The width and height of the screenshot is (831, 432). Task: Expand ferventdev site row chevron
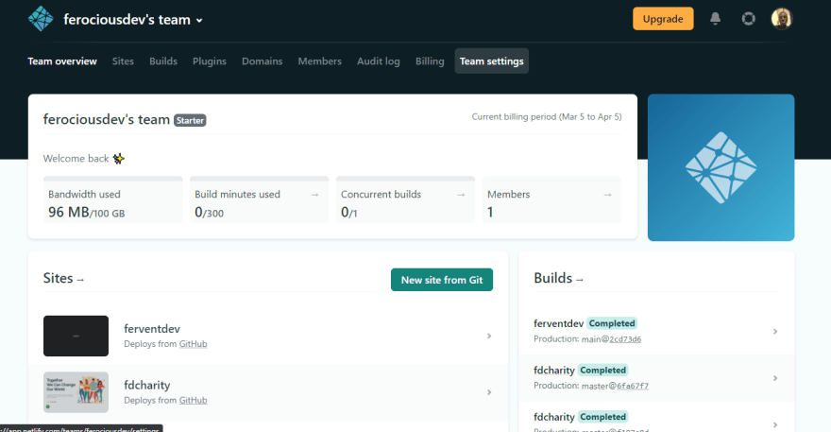coord(489,336)
